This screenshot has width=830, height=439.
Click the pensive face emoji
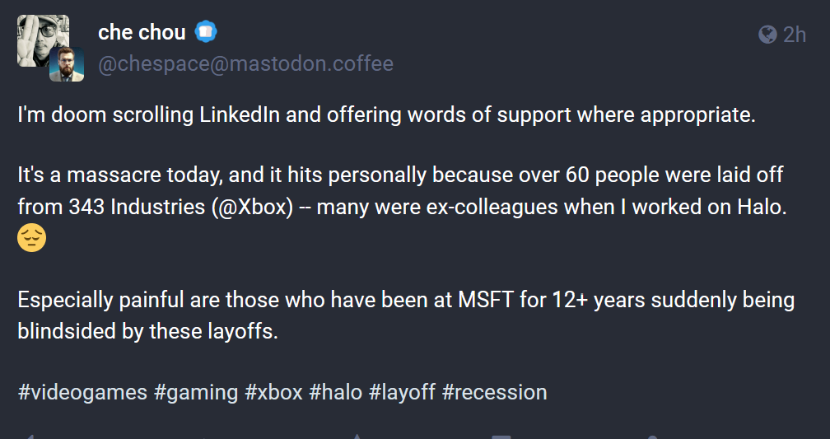coord(32,238)
